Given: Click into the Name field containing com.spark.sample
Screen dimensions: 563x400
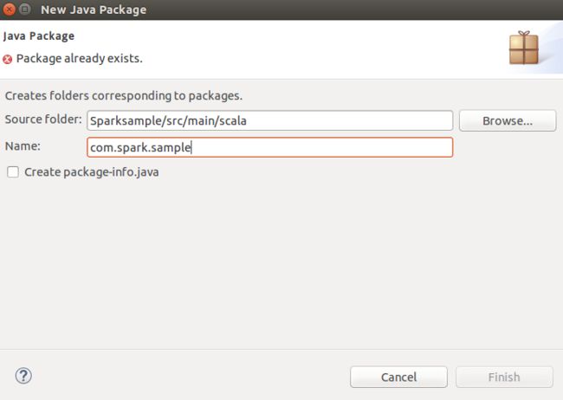Looking at the screenshot, I should tap(269, 147).
